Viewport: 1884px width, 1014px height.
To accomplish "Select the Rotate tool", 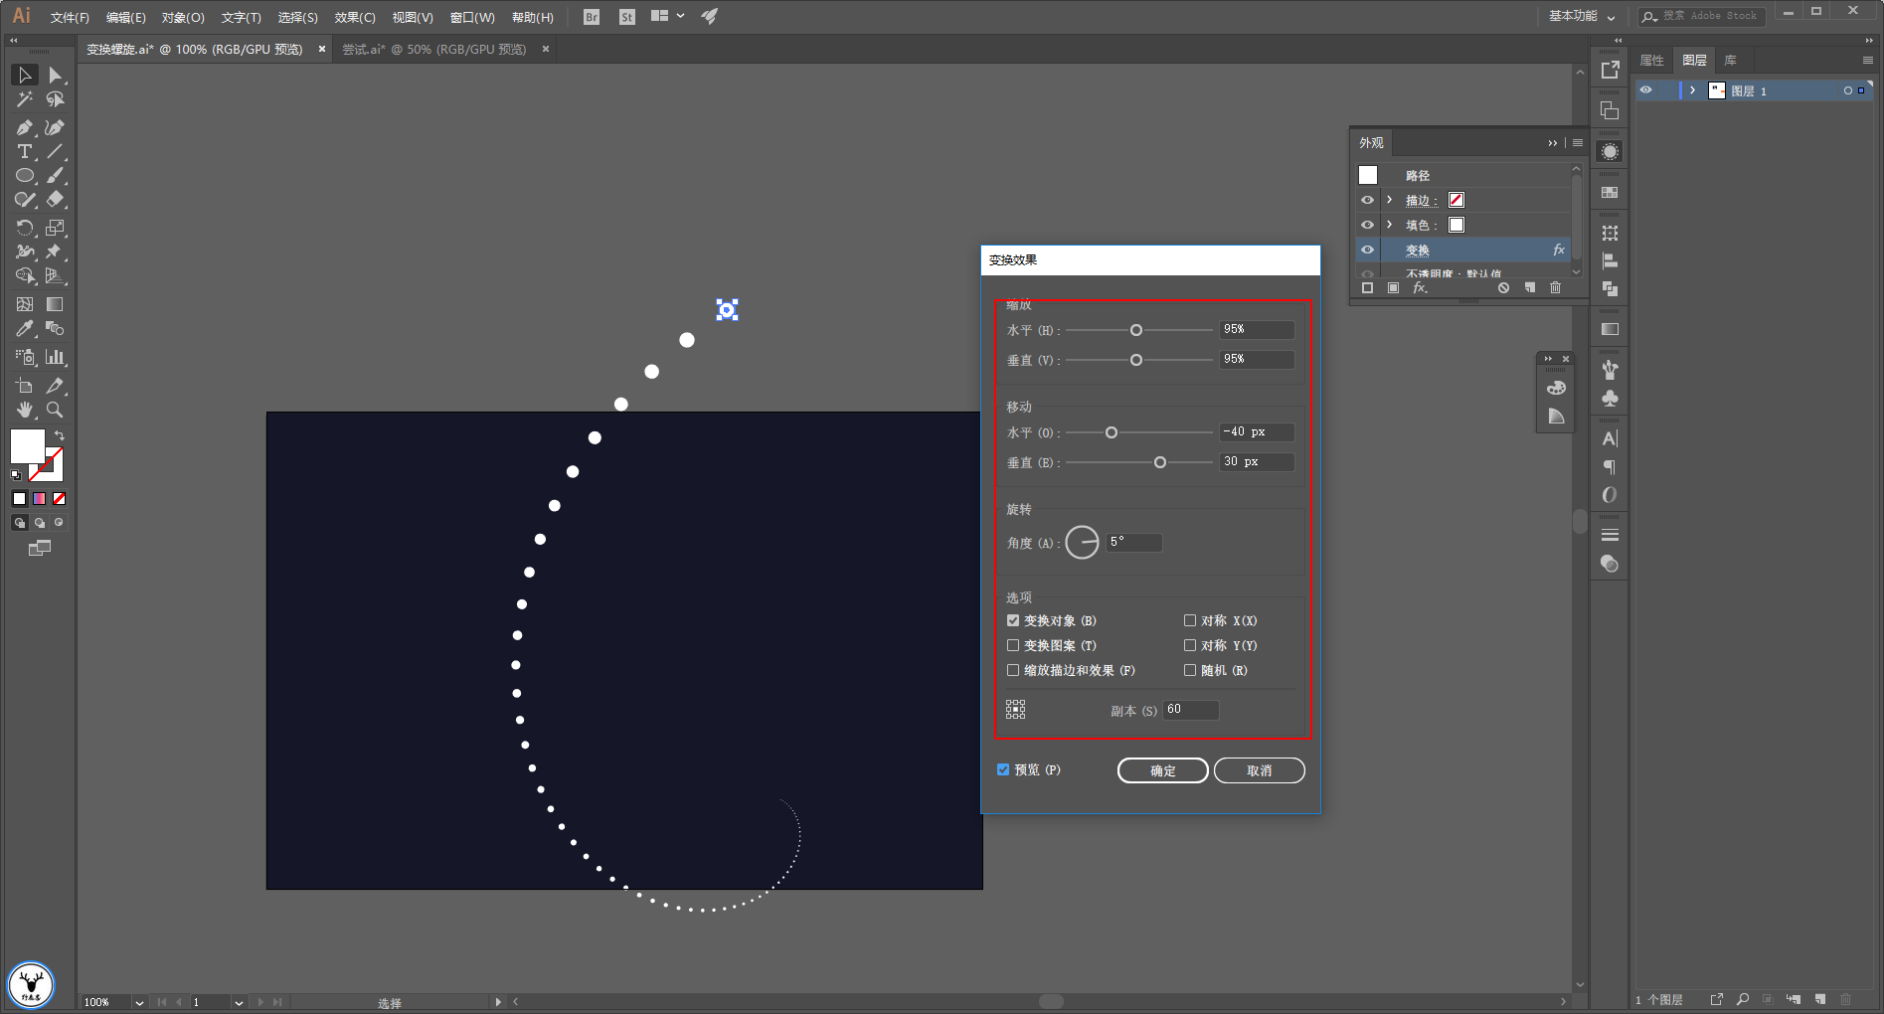I will [x=25, y=228].
